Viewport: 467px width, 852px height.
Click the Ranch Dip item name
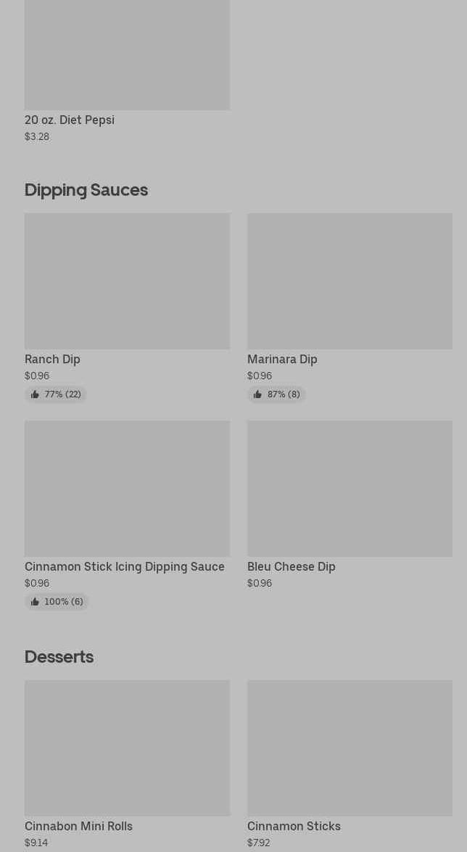point(52,359)
